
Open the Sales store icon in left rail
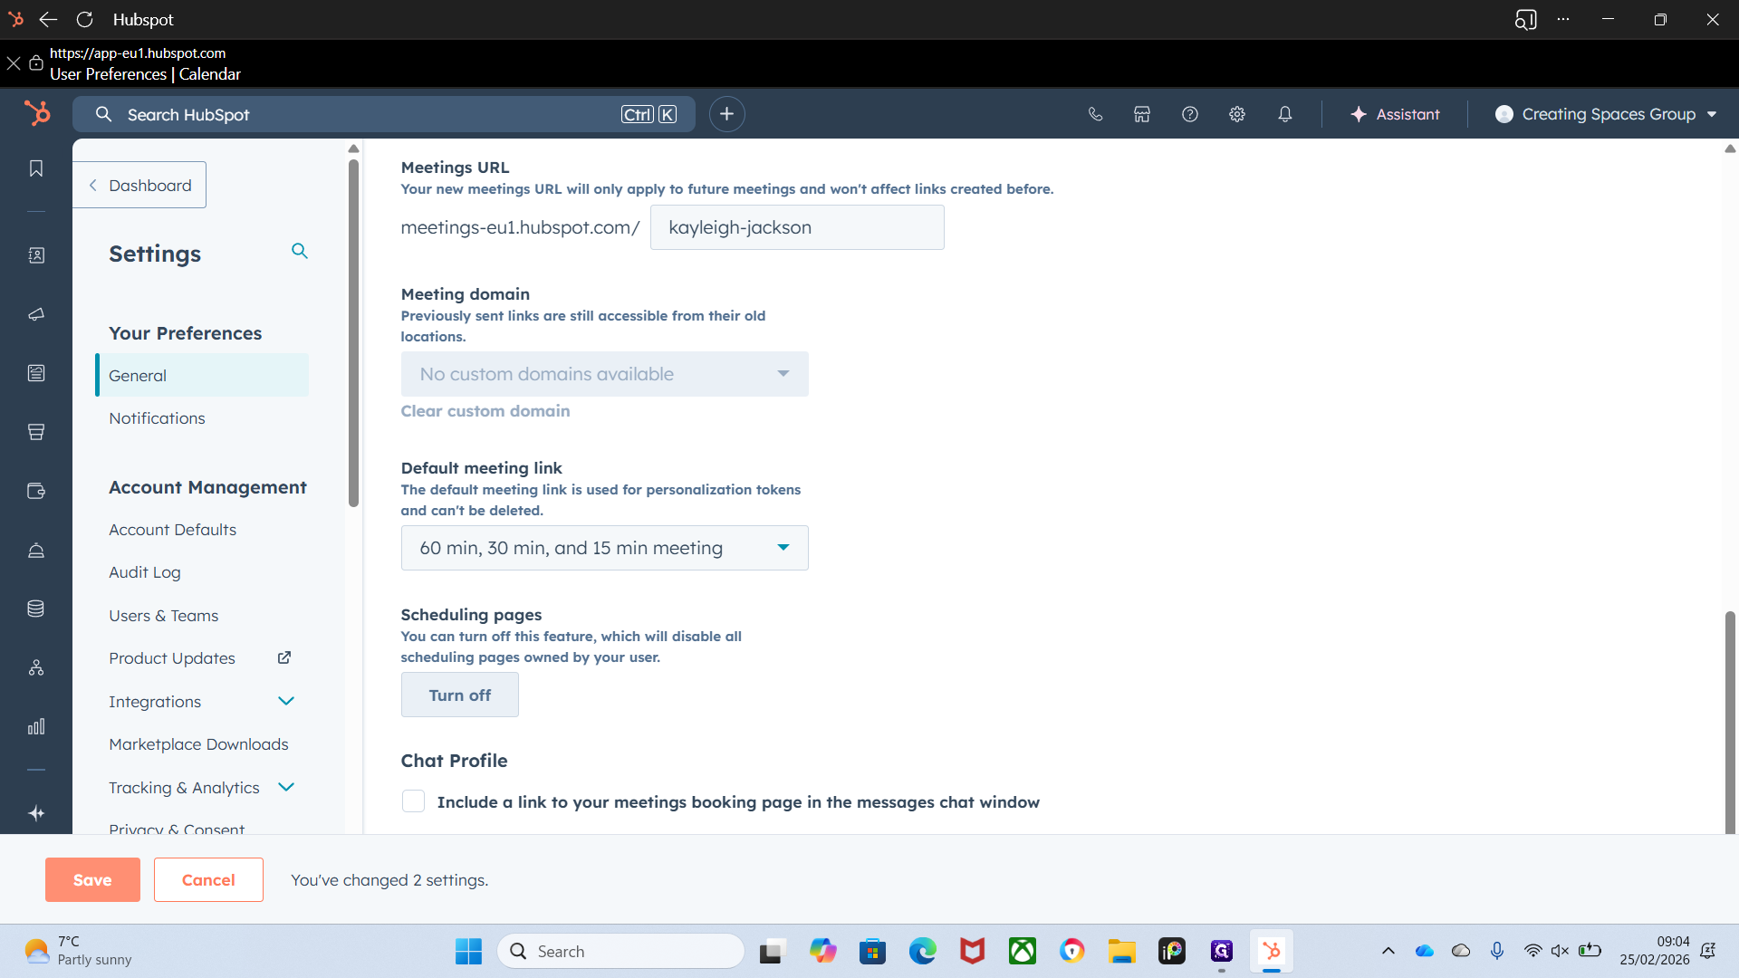36,432
